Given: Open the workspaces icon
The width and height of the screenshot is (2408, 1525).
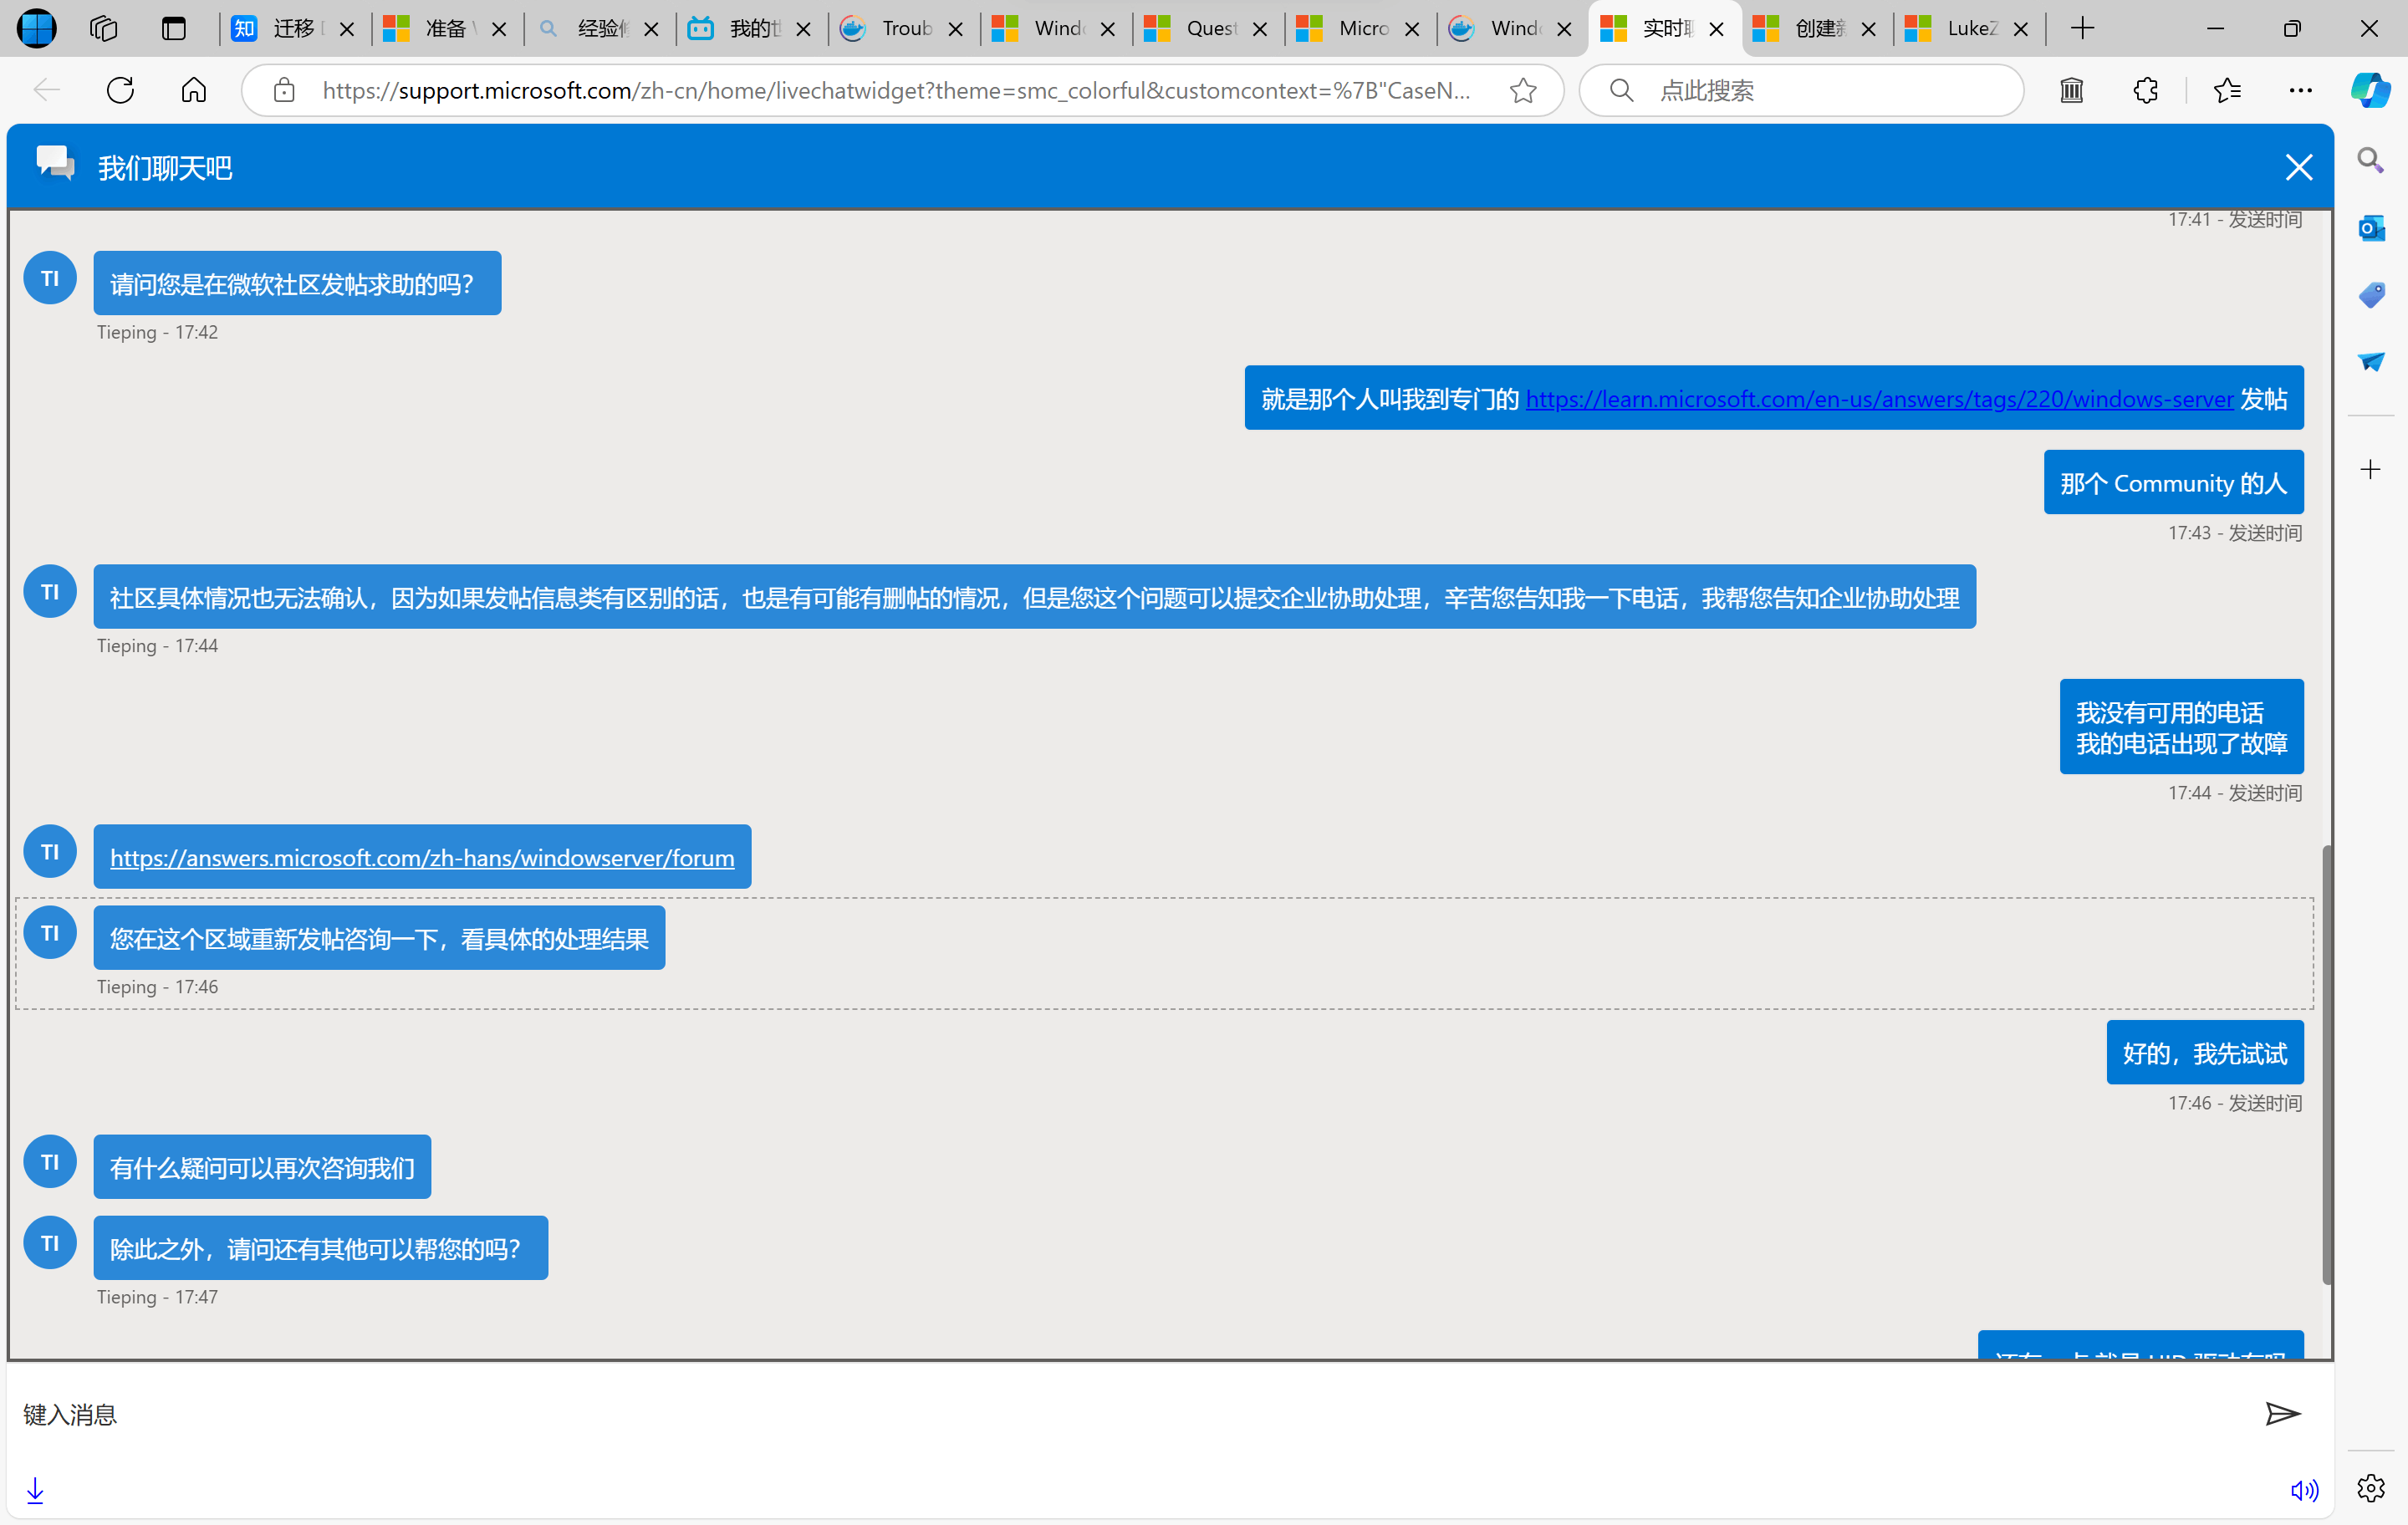Looking at the screenshot, I should tap(104, 28).
